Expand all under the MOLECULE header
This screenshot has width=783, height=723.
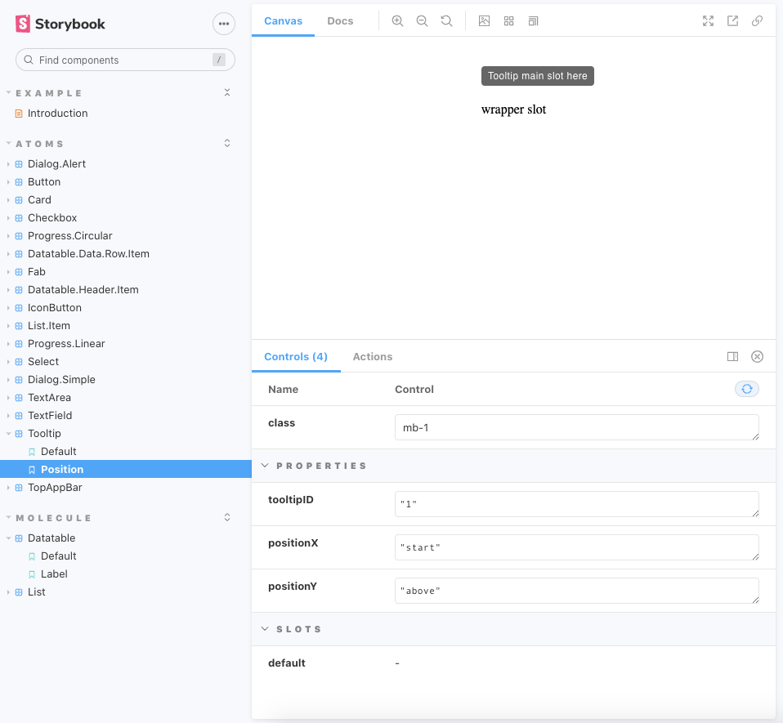(227, 517)
